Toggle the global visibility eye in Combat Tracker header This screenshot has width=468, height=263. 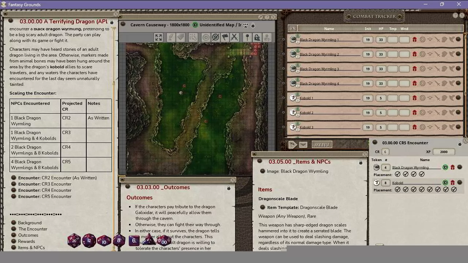click(292, 28)
